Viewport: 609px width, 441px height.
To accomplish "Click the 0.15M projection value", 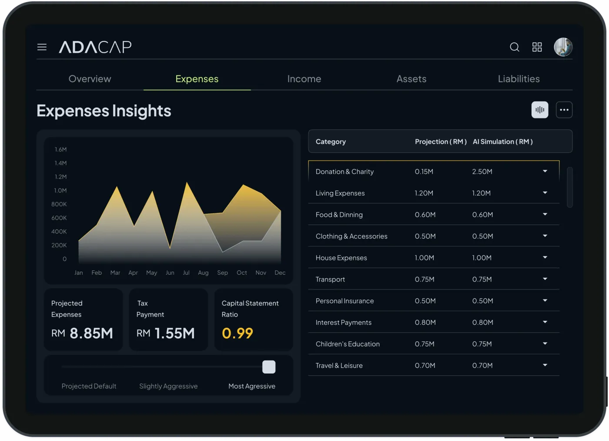I will tap(424, 172).
